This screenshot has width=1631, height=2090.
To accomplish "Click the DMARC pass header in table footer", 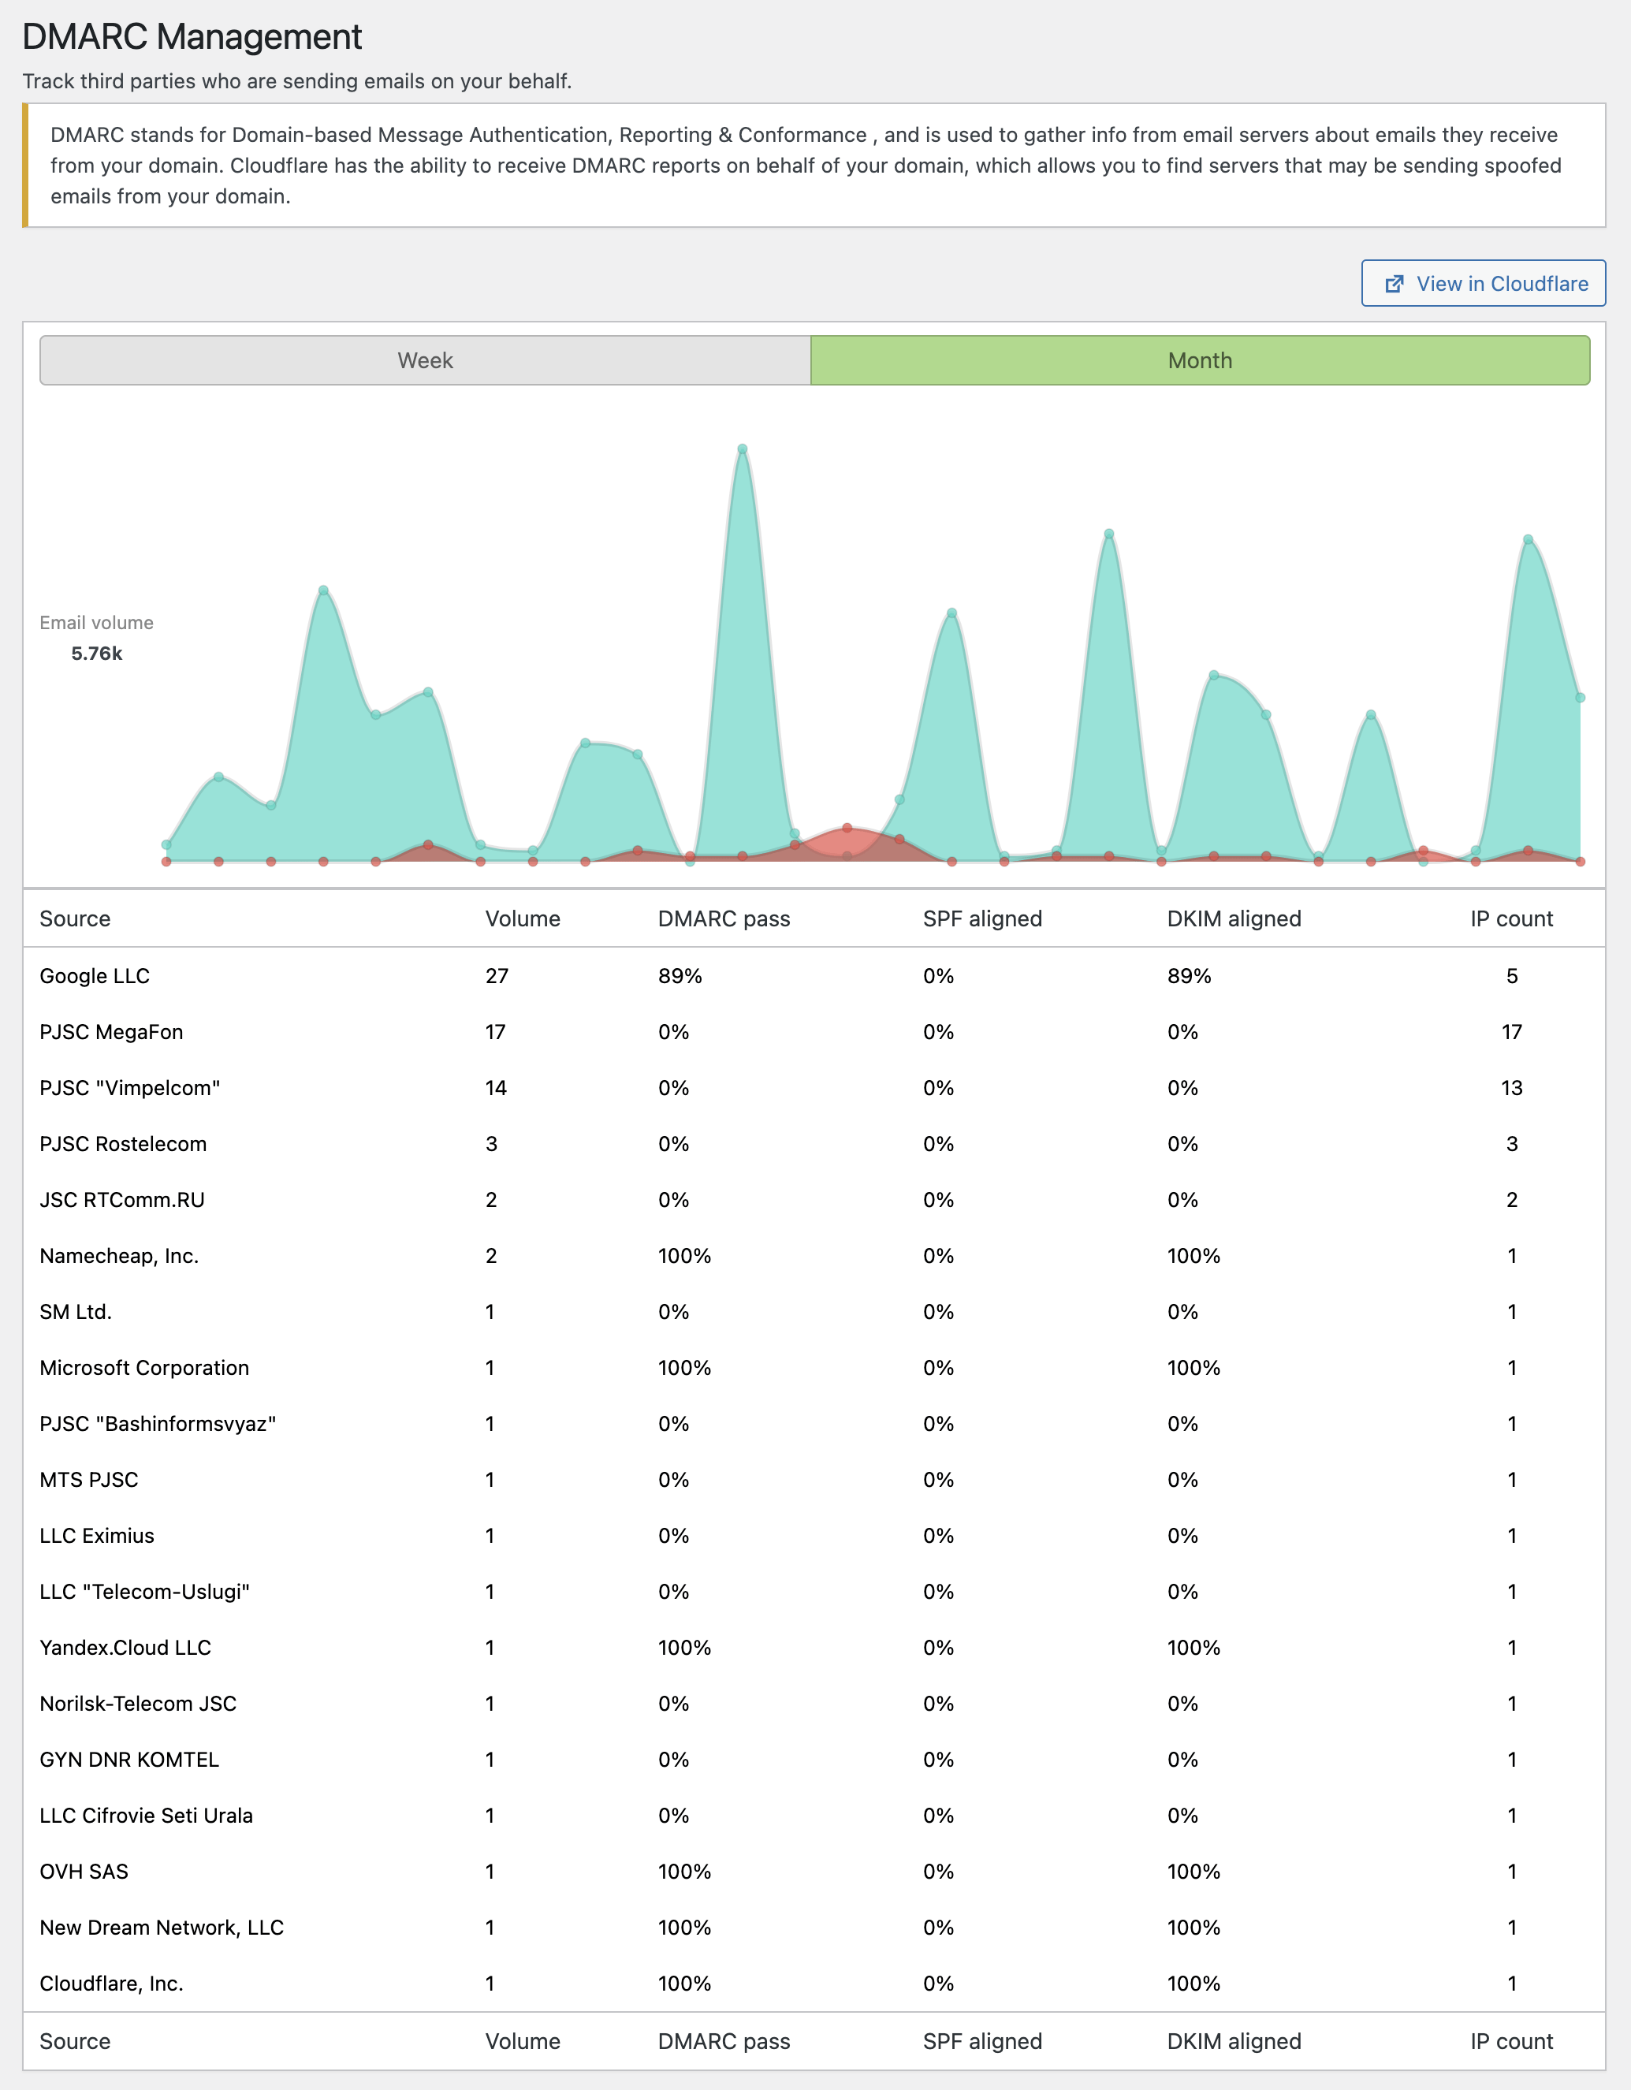I will 724,2041.
